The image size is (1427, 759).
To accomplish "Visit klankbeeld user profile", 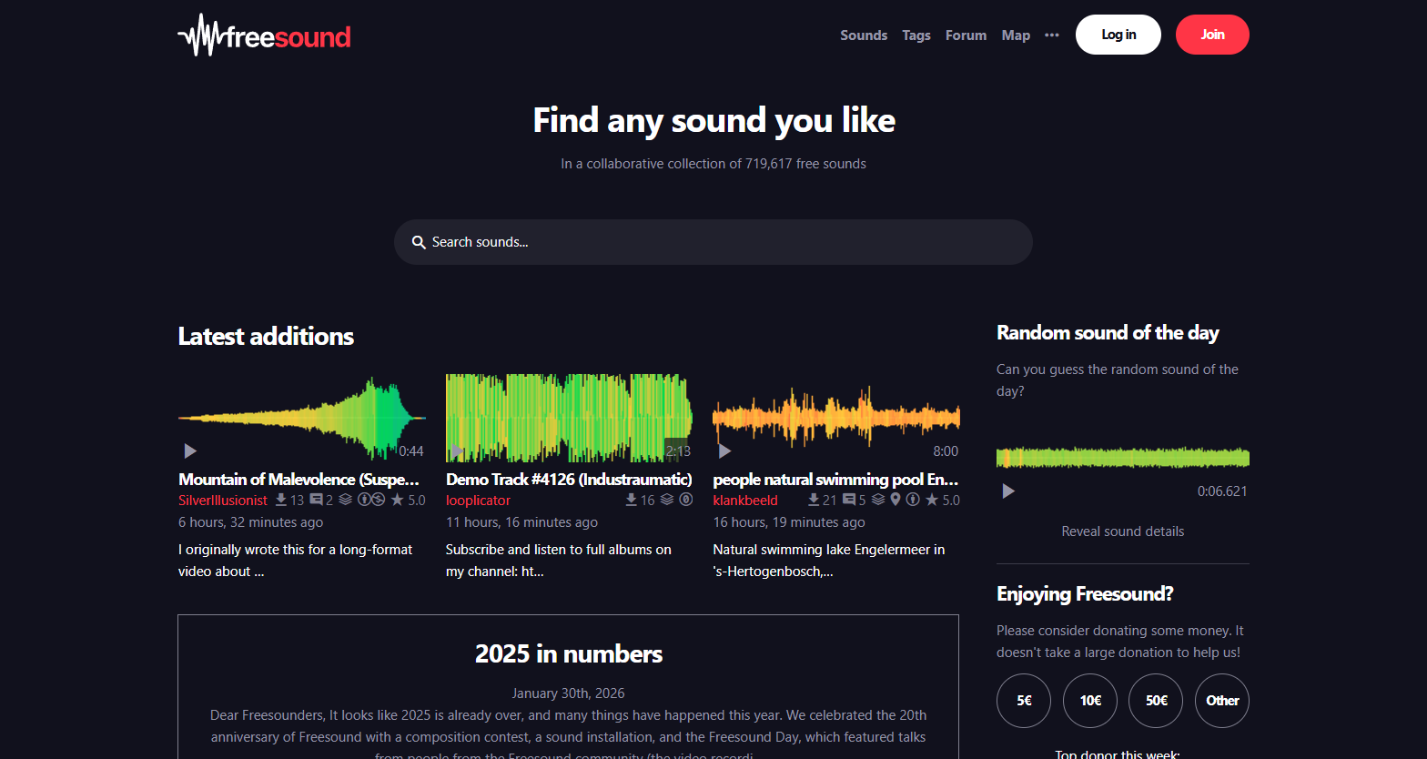I will point(745,501).
